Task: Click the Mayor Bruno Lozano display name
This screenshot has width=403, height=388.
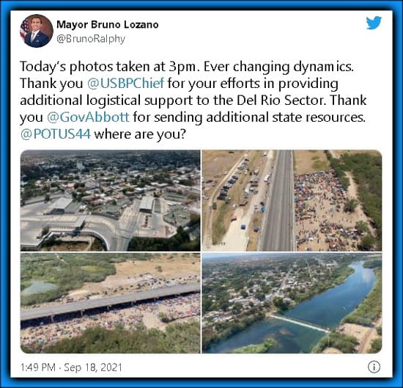Action: (108, 25)
